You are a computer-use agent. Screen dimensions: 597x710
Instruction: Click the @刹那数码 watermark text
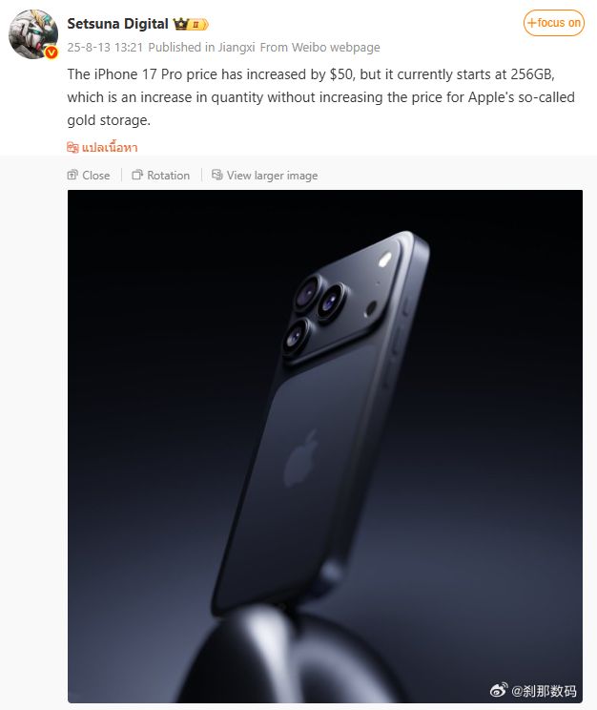[544, 691]
